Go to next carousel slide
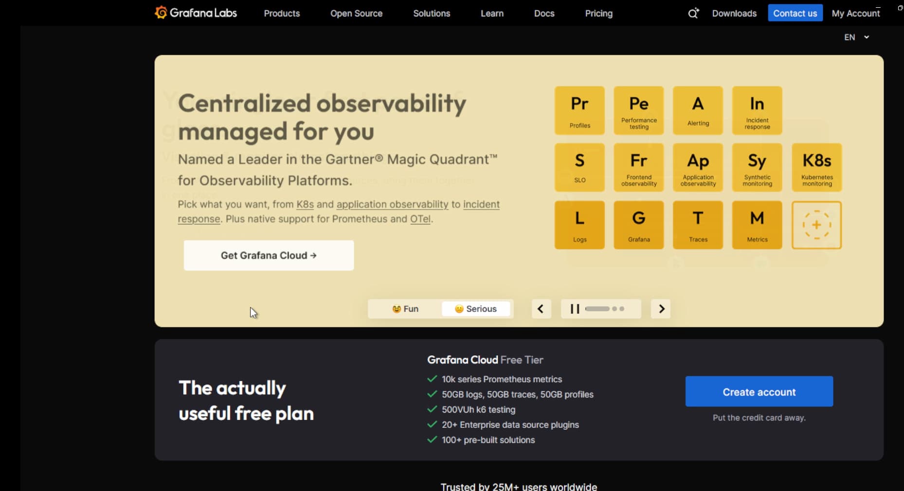Image resolution: width=904 pixels, height=491 pixels. (661, 309)
